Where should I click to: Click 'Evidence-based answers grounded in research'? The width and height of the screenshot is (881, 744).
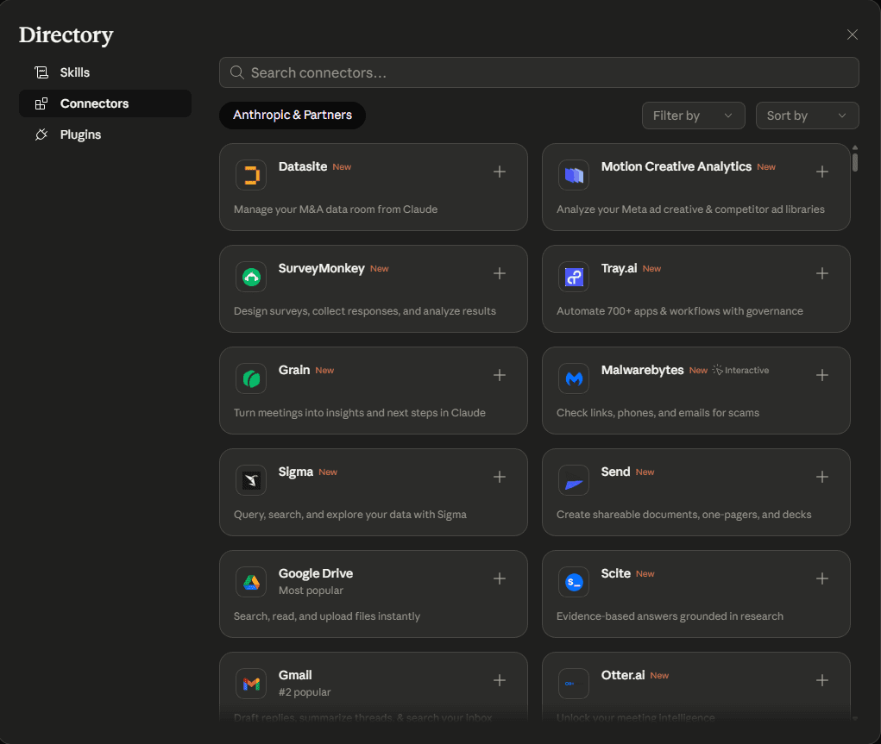670,616
